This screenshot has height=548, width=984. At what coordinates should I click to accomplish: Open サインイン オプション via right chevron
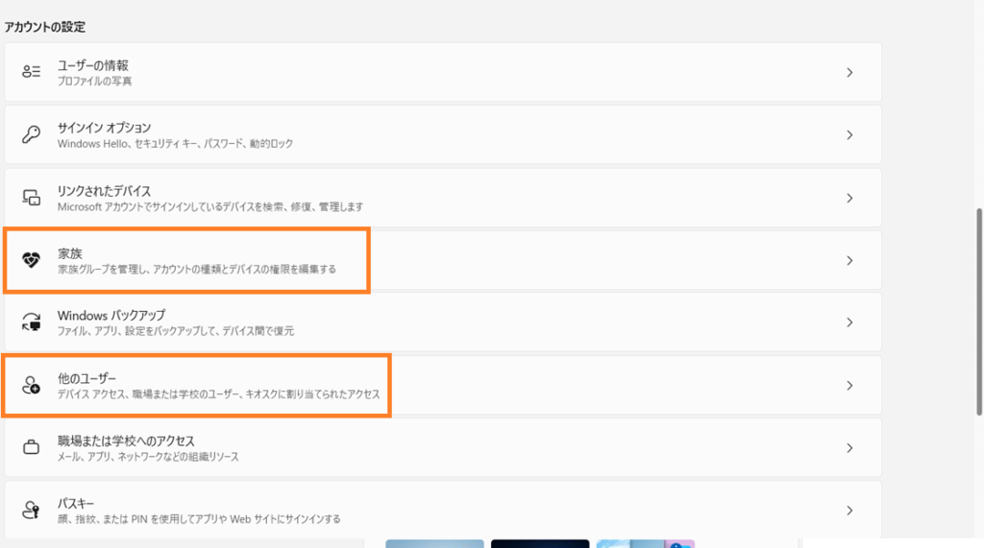pos(849,134)
